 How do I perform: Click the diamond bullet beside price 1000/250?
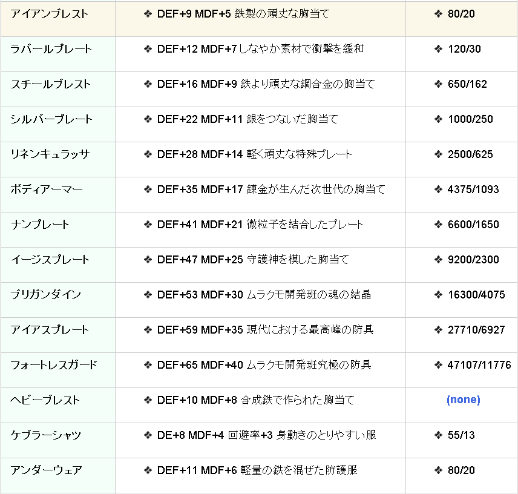coord(438,119)
